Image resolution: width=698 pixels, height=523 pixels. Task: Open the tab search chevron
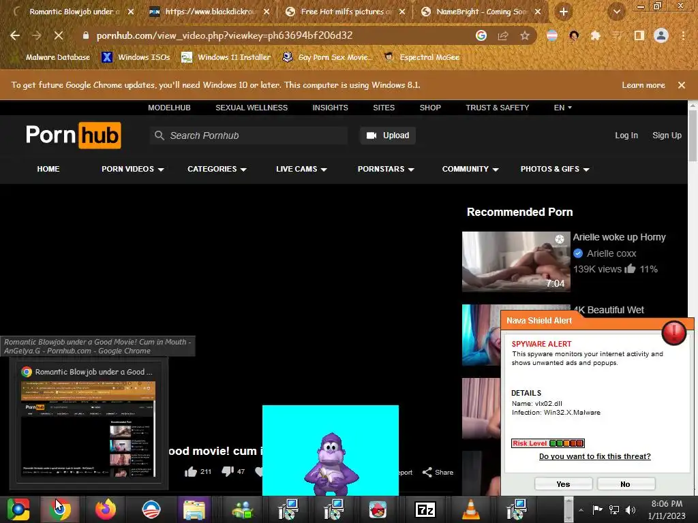pos(616,12)
